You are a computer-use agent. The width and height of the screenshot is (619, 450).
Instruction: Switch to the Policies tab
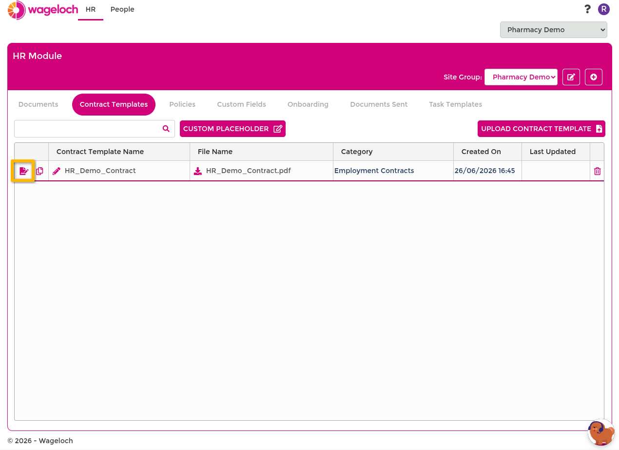click(182, 104)
